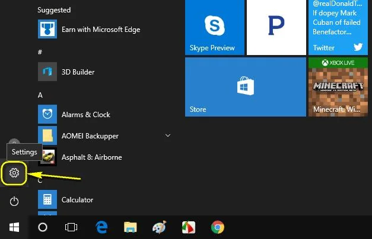This screenshot has width=372, height=239.
Task: Click the Power button icon
Action: point(15,202)
